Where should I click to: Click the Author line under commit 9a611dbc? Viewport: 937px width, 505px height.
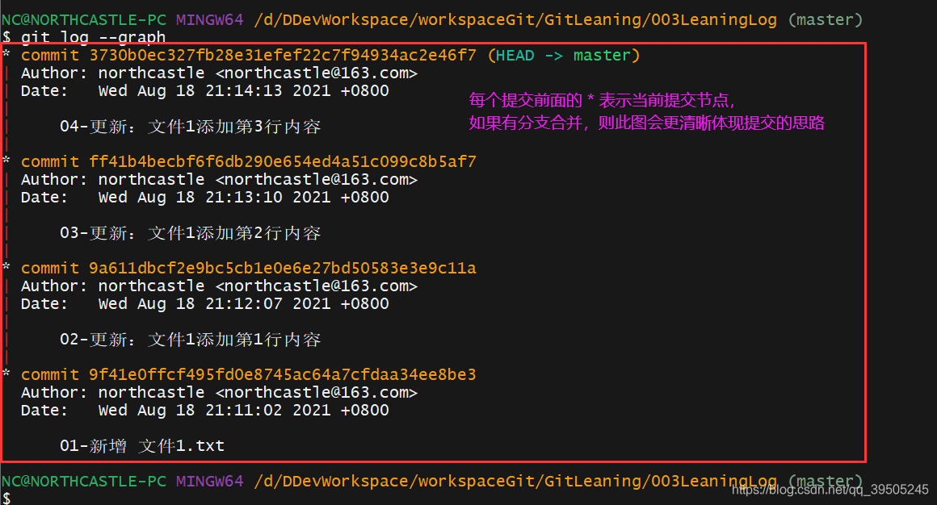(x=220, y=286)
